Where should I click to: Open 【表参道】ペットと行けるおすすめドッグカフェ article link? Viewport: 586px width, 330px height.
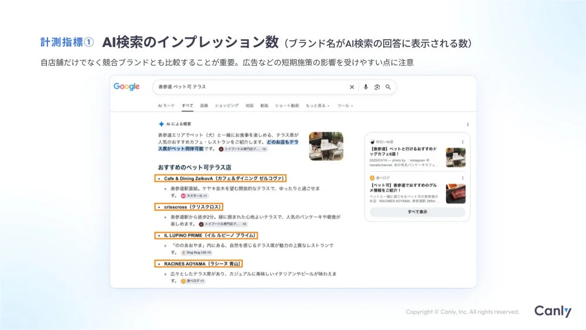point(403,151)
